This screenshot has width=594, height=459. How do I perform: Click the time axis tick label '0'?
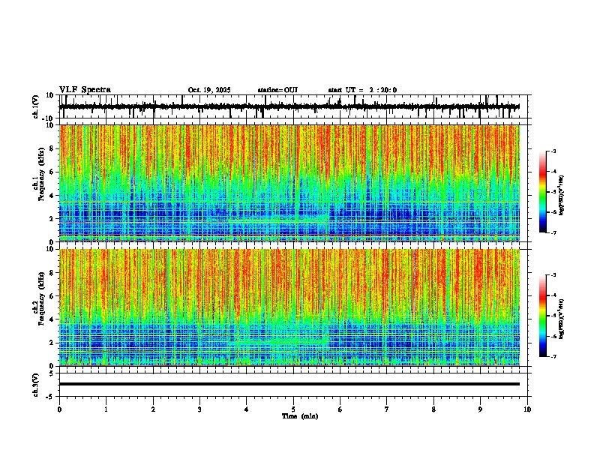(59, 409)
